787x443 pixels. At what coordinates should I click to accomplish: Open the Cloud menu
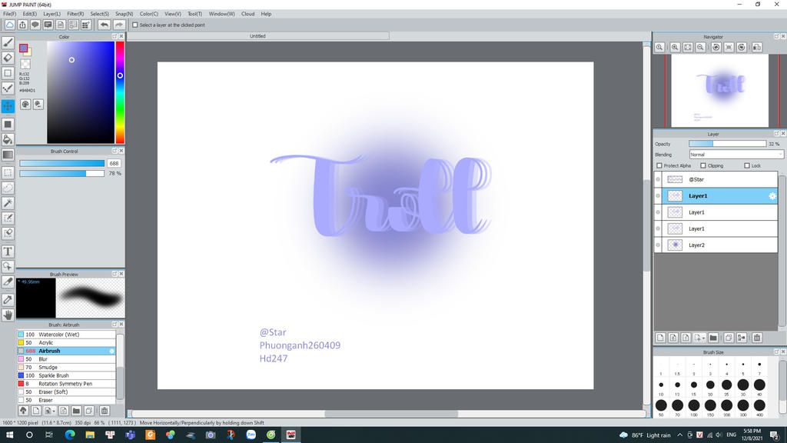point(248,14)
